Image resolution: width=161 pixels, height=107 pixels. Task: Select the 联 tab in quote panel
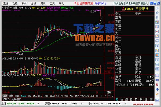point(141,99)
